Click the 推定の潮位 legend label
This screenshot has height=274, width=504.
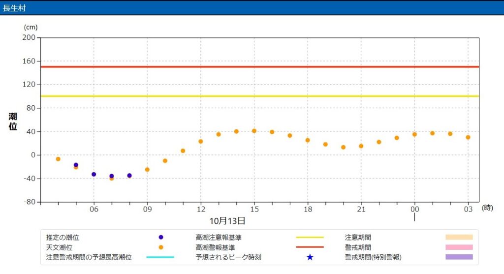click(63, 238)
